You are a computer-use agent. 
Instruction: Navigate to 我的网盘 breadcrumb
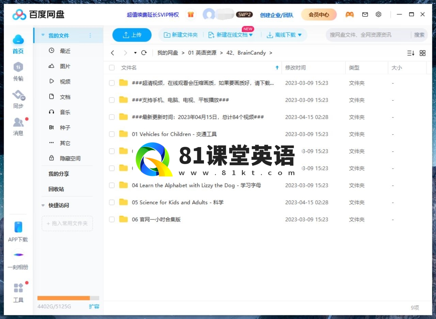coord(168,53)
